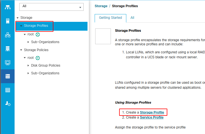Click status icon beside Storage Profiles root
Image resolution: width=205 pixels, height=134 pixels.
[x=38, y=35]
